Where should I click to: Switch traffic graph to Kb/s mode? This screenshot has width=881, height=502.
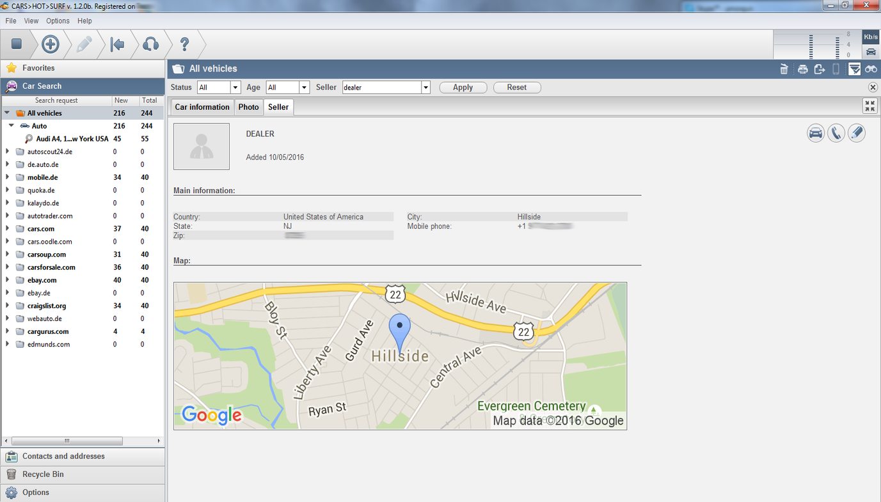coord(871,37)
